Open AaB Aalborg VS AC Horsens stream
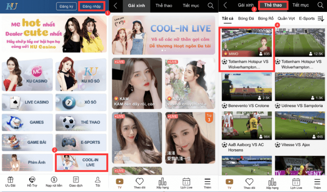Viewport: 327px width, 192px height. pyautogui.click(x=247, y=132)
